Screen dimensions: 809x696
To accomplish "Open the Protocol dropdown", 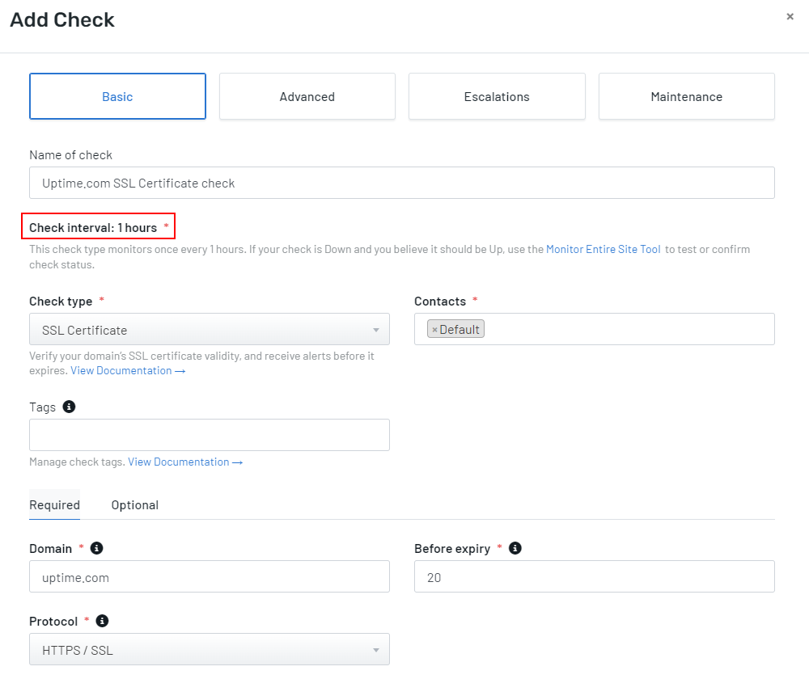I will click(x=209, y=649).
